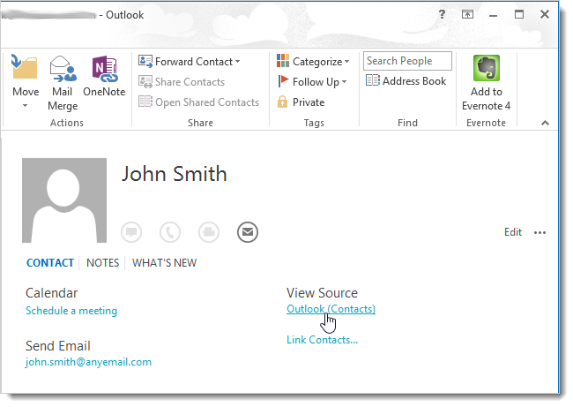Click the contact name John Smith
The width and height of the screenshot is (573, 407).
coord(174,174)
